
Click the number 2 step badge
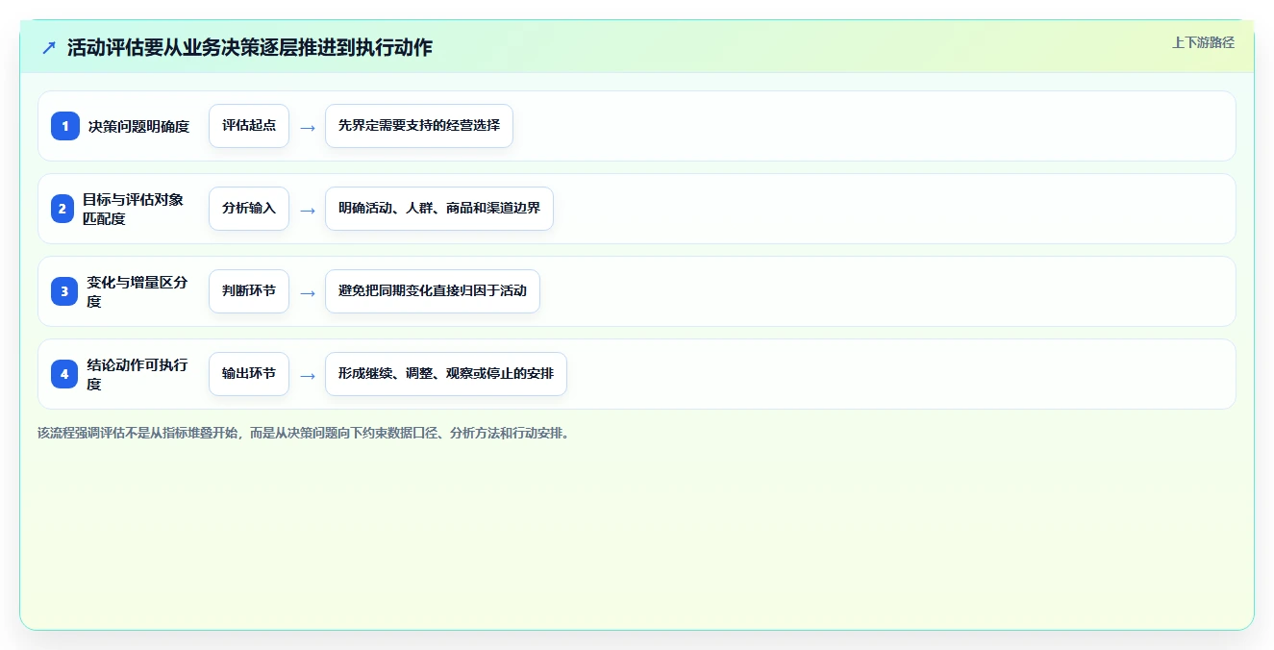point(62,209)
